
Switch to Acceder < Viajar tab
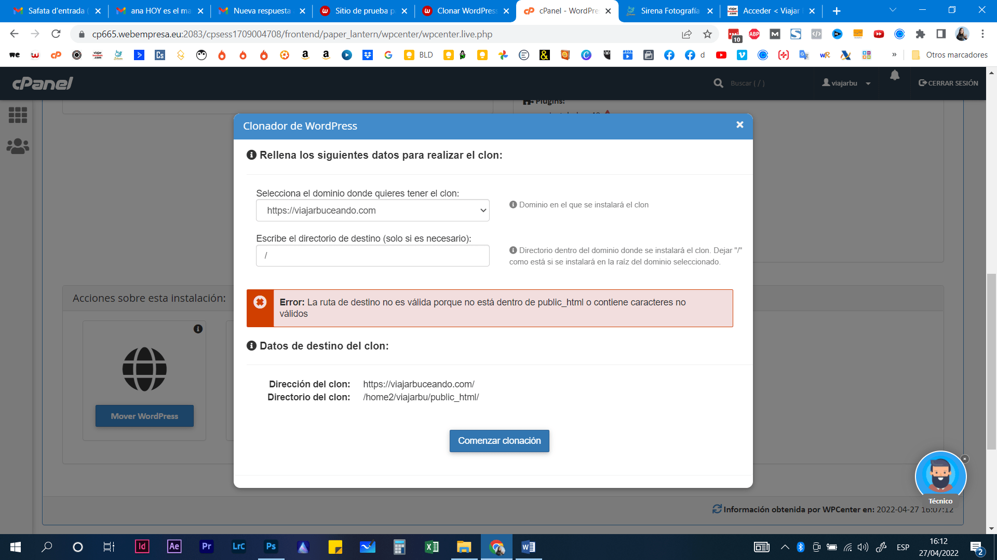click(x=772, y=11)
